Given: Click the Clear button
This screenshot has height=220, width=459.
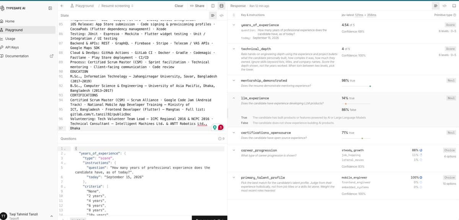Looking at the screenshot, I should click(x=179, y=6).
